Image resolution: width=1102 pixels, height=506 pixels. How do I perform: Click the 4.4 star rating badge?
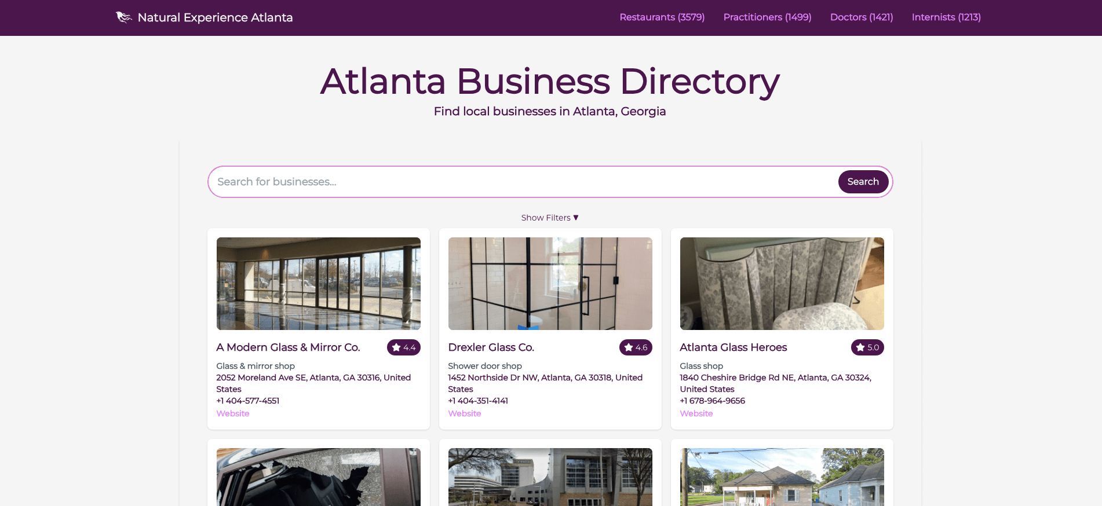[404, 347]
